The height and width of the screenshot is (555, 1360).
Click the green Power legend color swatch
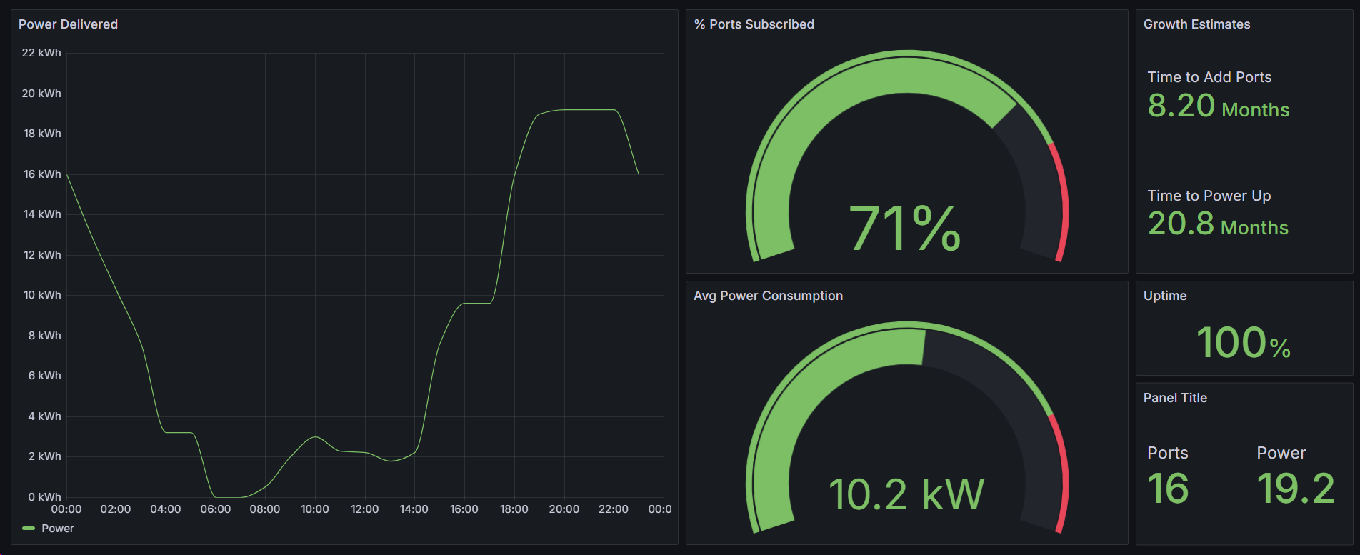pos(29,529)
